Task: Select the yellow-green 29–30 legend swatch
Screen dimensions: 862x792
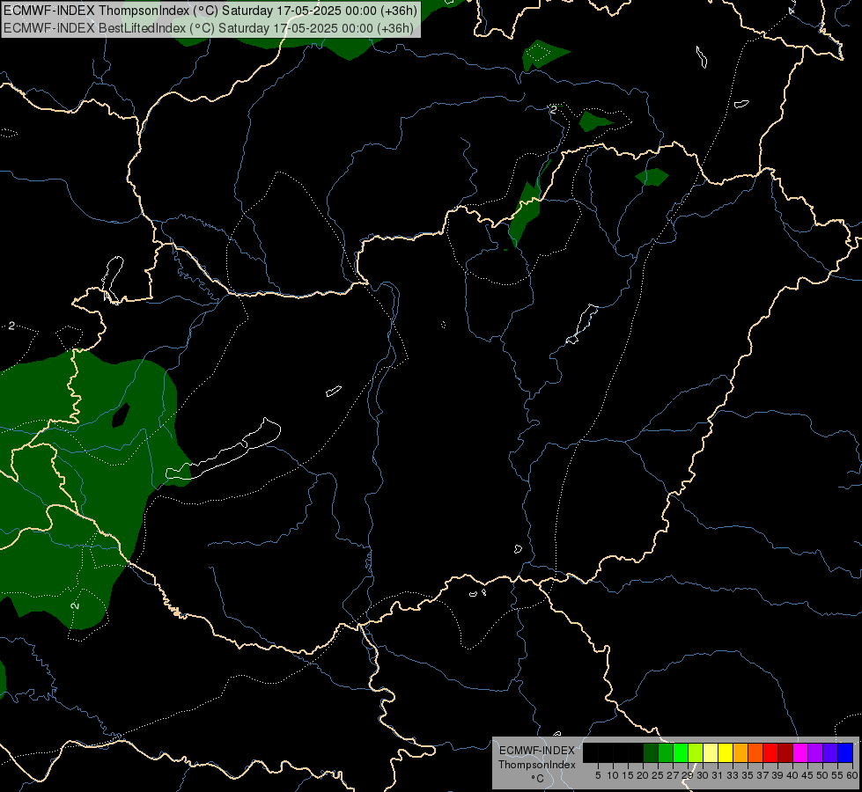Action: [696, 752]
